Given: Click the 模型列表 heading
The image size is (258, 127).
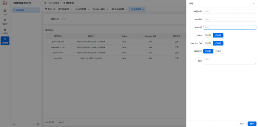Looking at the screenshot, I should click(50, 30).
